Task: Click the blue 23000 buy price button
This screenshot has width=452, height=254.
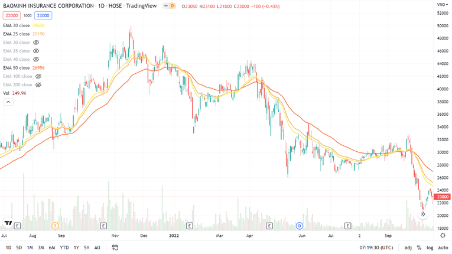Action: 43,15
